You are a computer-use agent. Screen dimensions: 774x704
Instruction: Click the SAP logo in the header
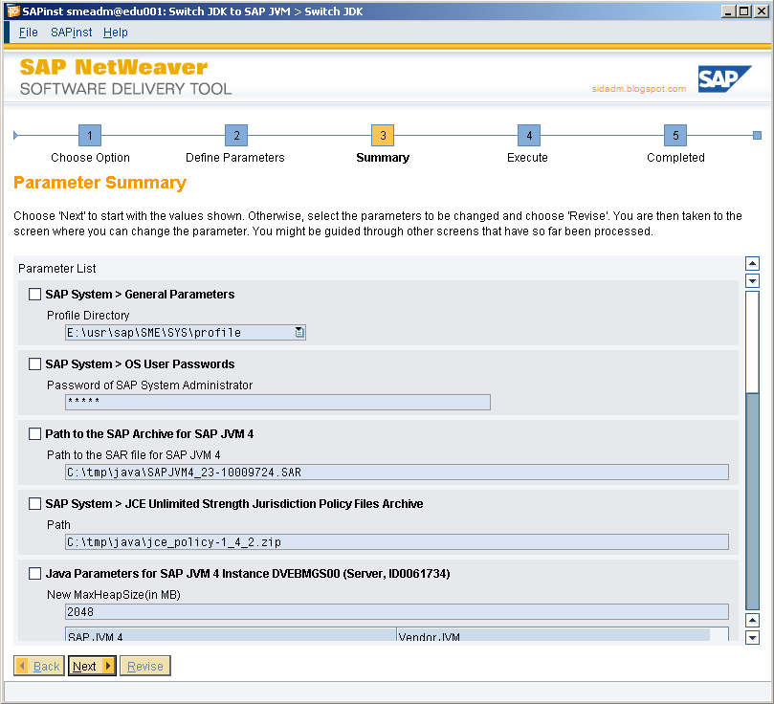pyautogui.click(x=725, y=80)
